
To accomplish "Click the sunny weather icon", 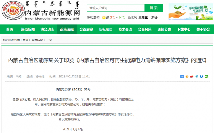I will (104, 18).
